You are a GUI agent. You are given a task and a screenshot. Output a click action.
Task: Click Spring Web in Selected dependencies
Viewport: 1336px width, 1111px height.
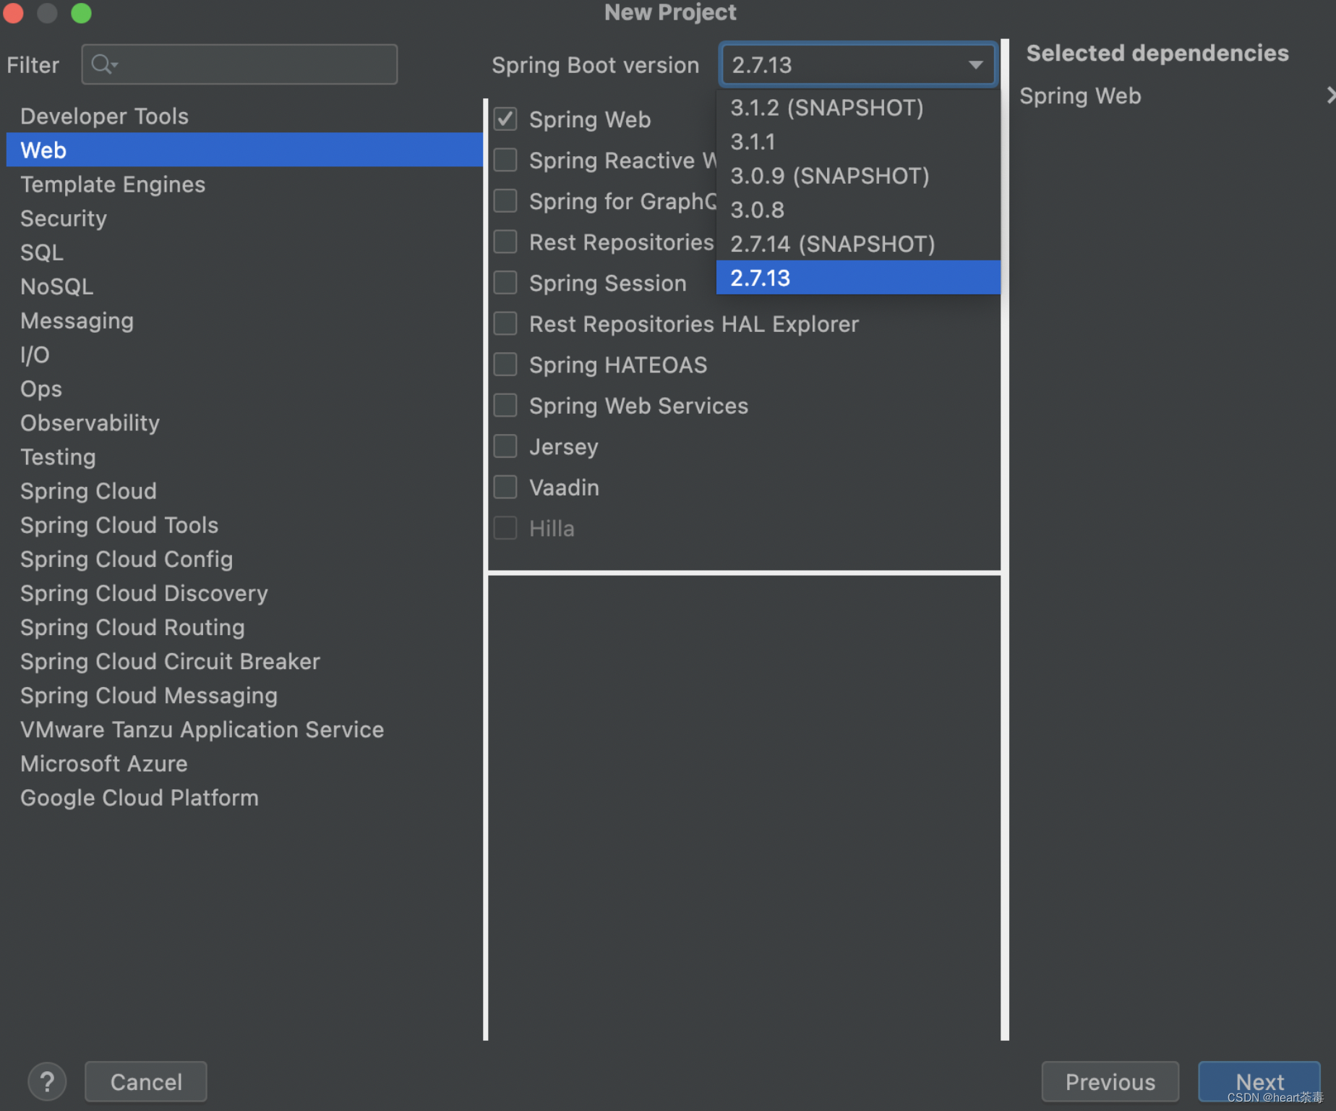point(1080,95)
